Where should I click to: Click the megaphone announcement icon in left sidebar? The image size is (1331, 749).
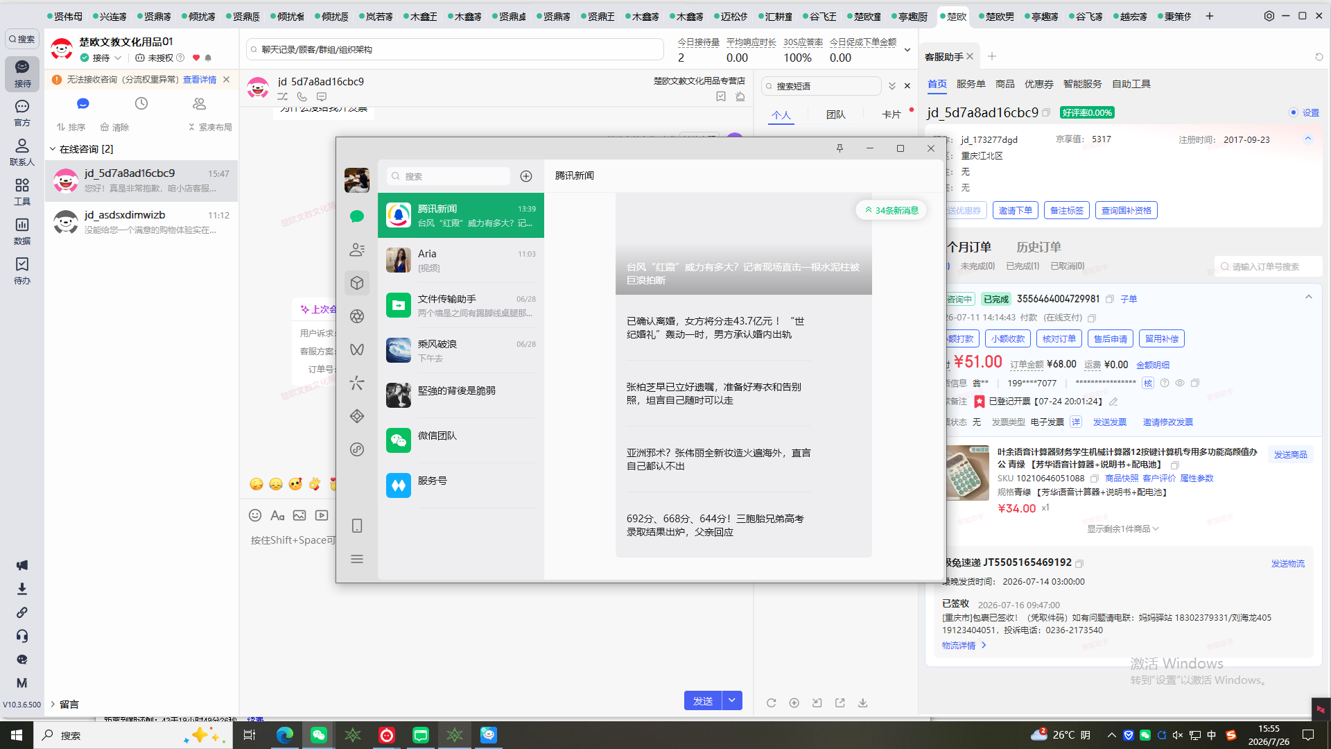[22, 565]
